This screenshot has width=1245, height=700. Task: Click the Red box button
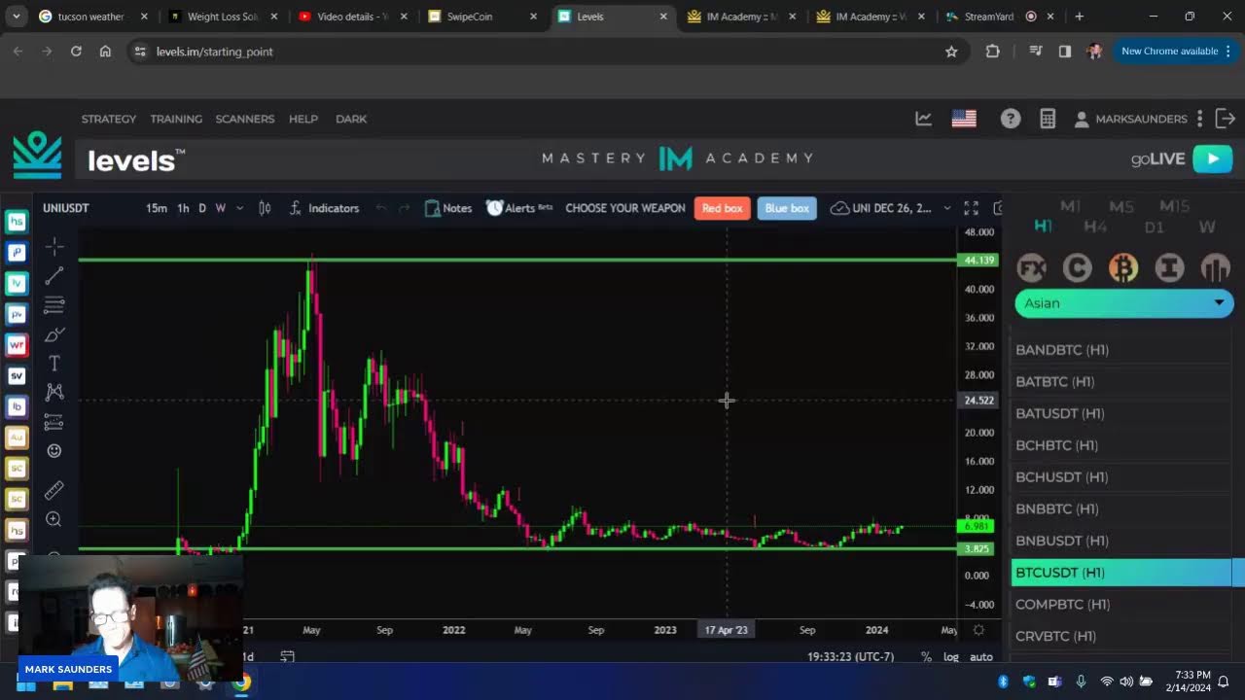point(723,208)
